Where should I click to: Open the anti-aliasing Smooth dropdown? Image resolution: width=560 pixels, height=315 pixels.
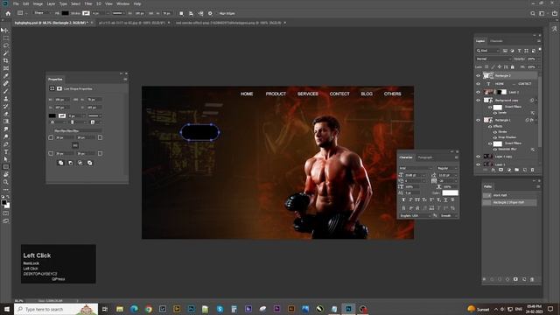pos(448,215)
